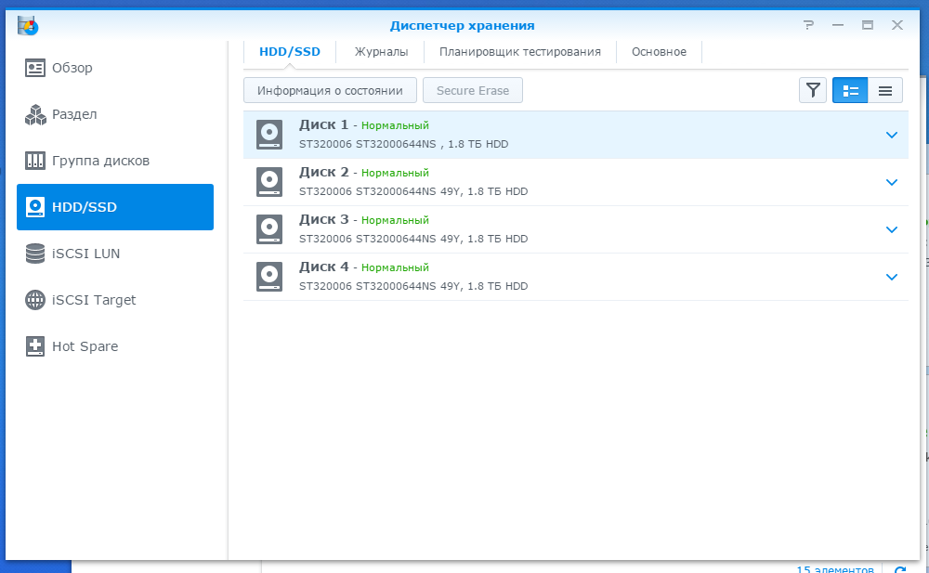Click Нормальный status of Диск 3
929x573 pixels.
coord(395,220)
